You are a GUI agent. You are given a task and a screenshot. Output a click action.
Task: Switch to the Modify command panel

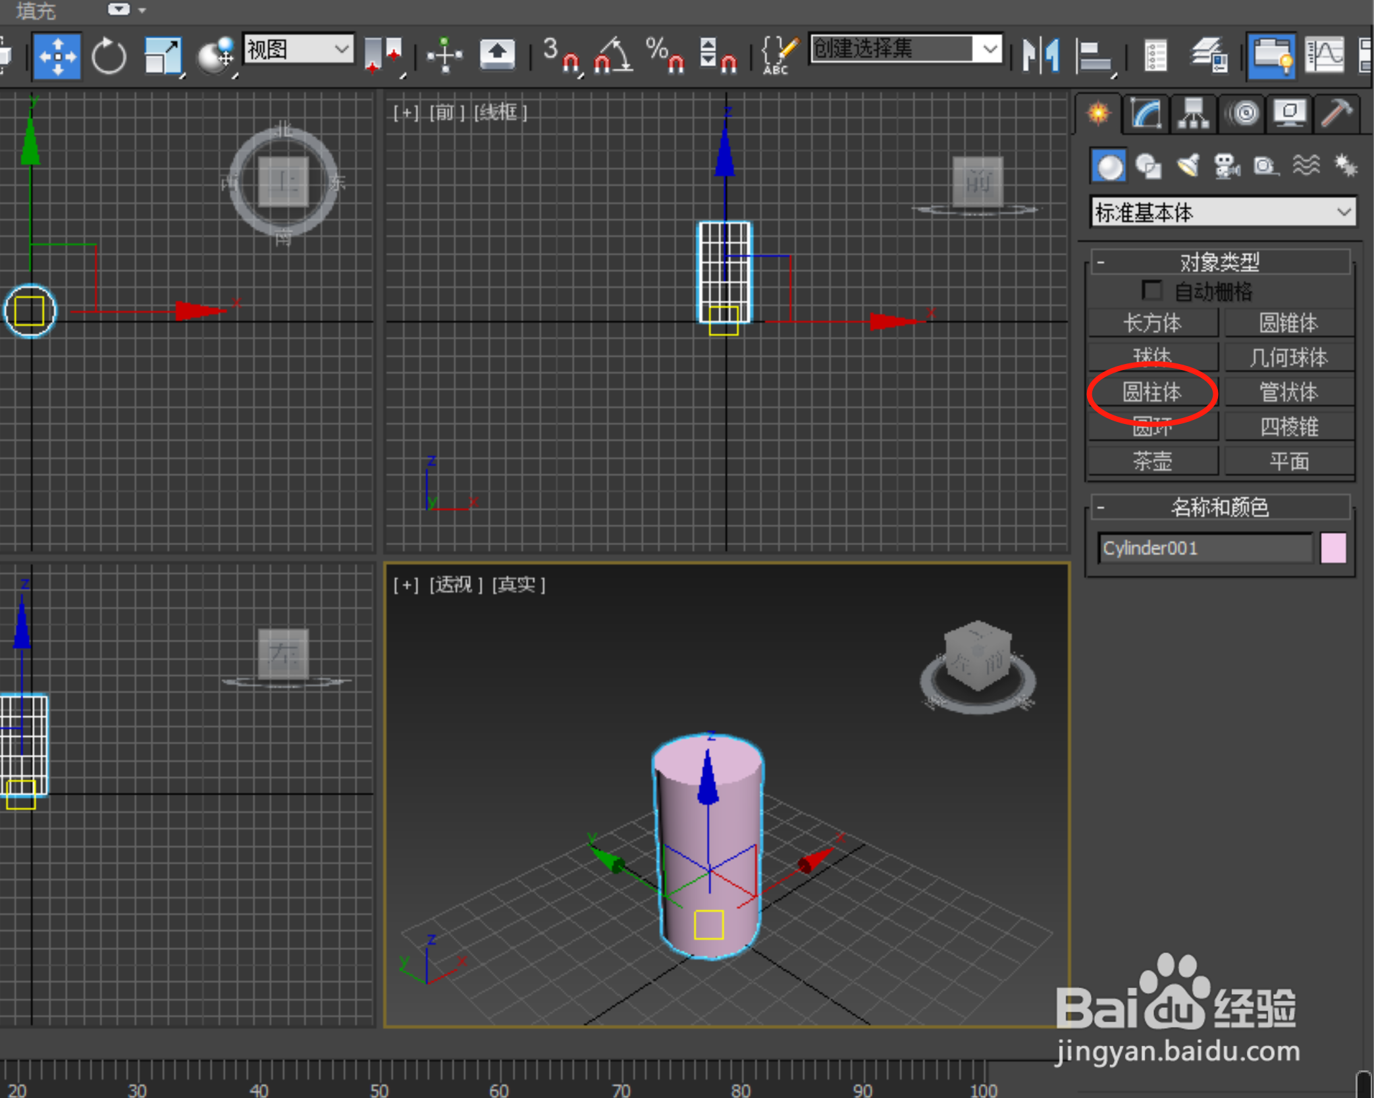pos(1145,113)
